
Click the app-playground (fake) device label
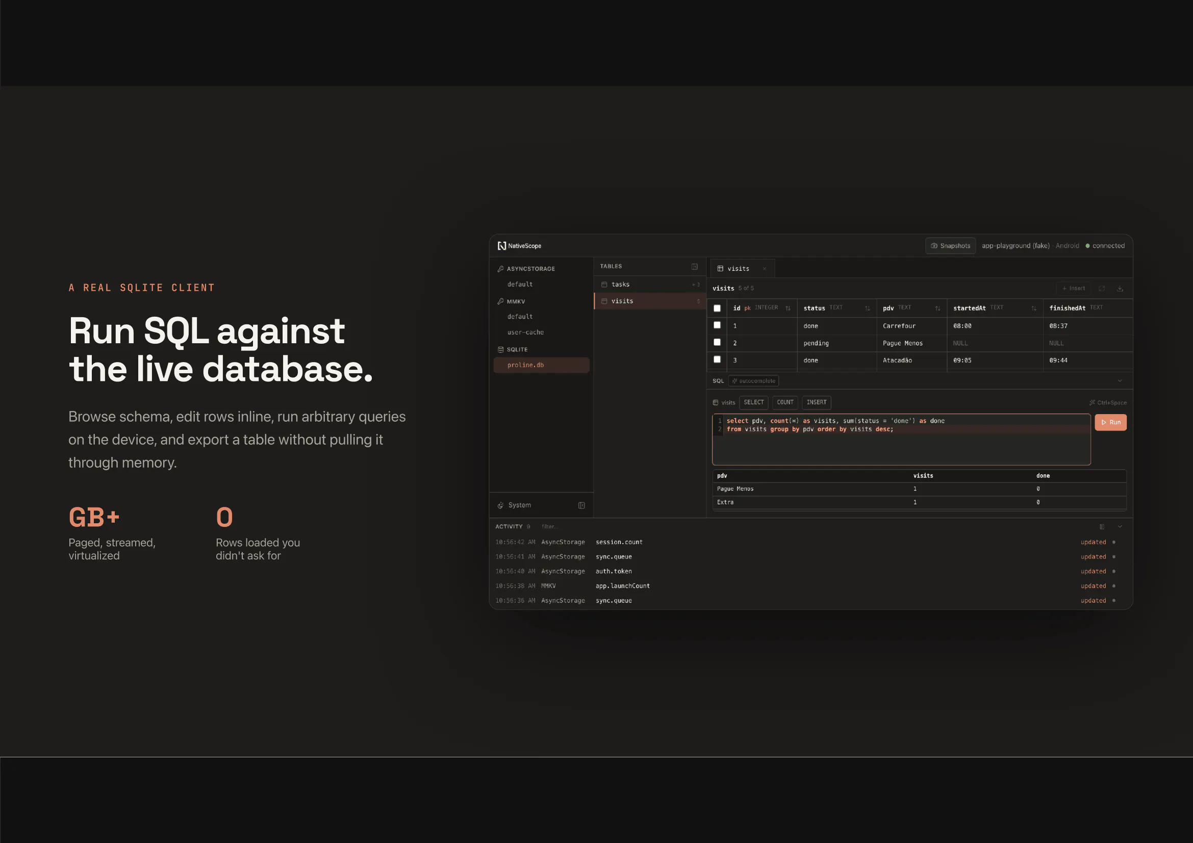click(x=1016, y=246)
